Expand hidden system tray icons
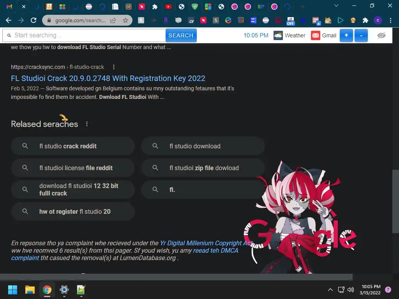This screenshot has width=399, height=299. [330, 290]
